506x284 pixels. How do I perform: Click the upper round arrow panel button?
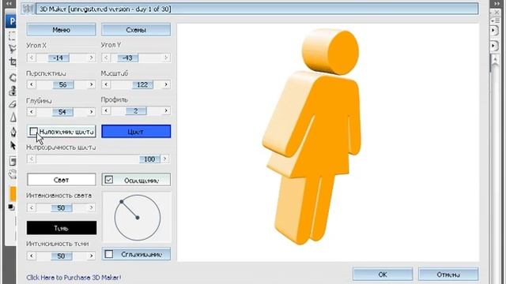pyautogui.click(x=493, y=31)
